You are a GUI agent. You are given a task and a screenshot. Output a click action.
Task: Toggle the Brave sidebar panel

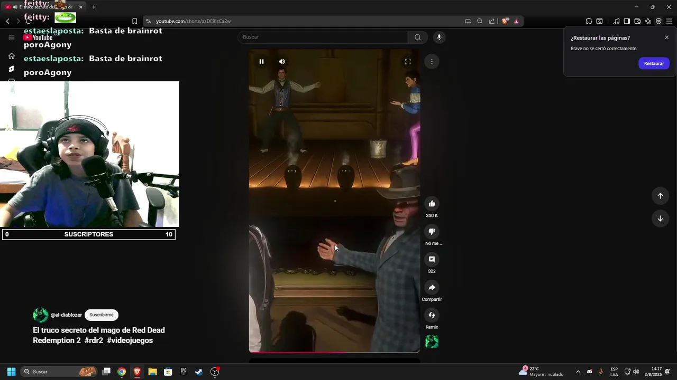[627, 21]
